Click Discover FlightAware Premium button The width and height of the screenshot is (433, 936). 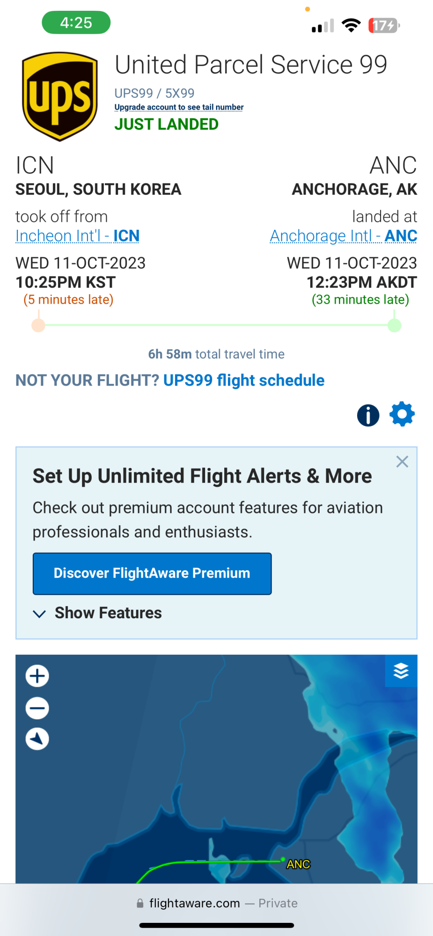[152, 573]
